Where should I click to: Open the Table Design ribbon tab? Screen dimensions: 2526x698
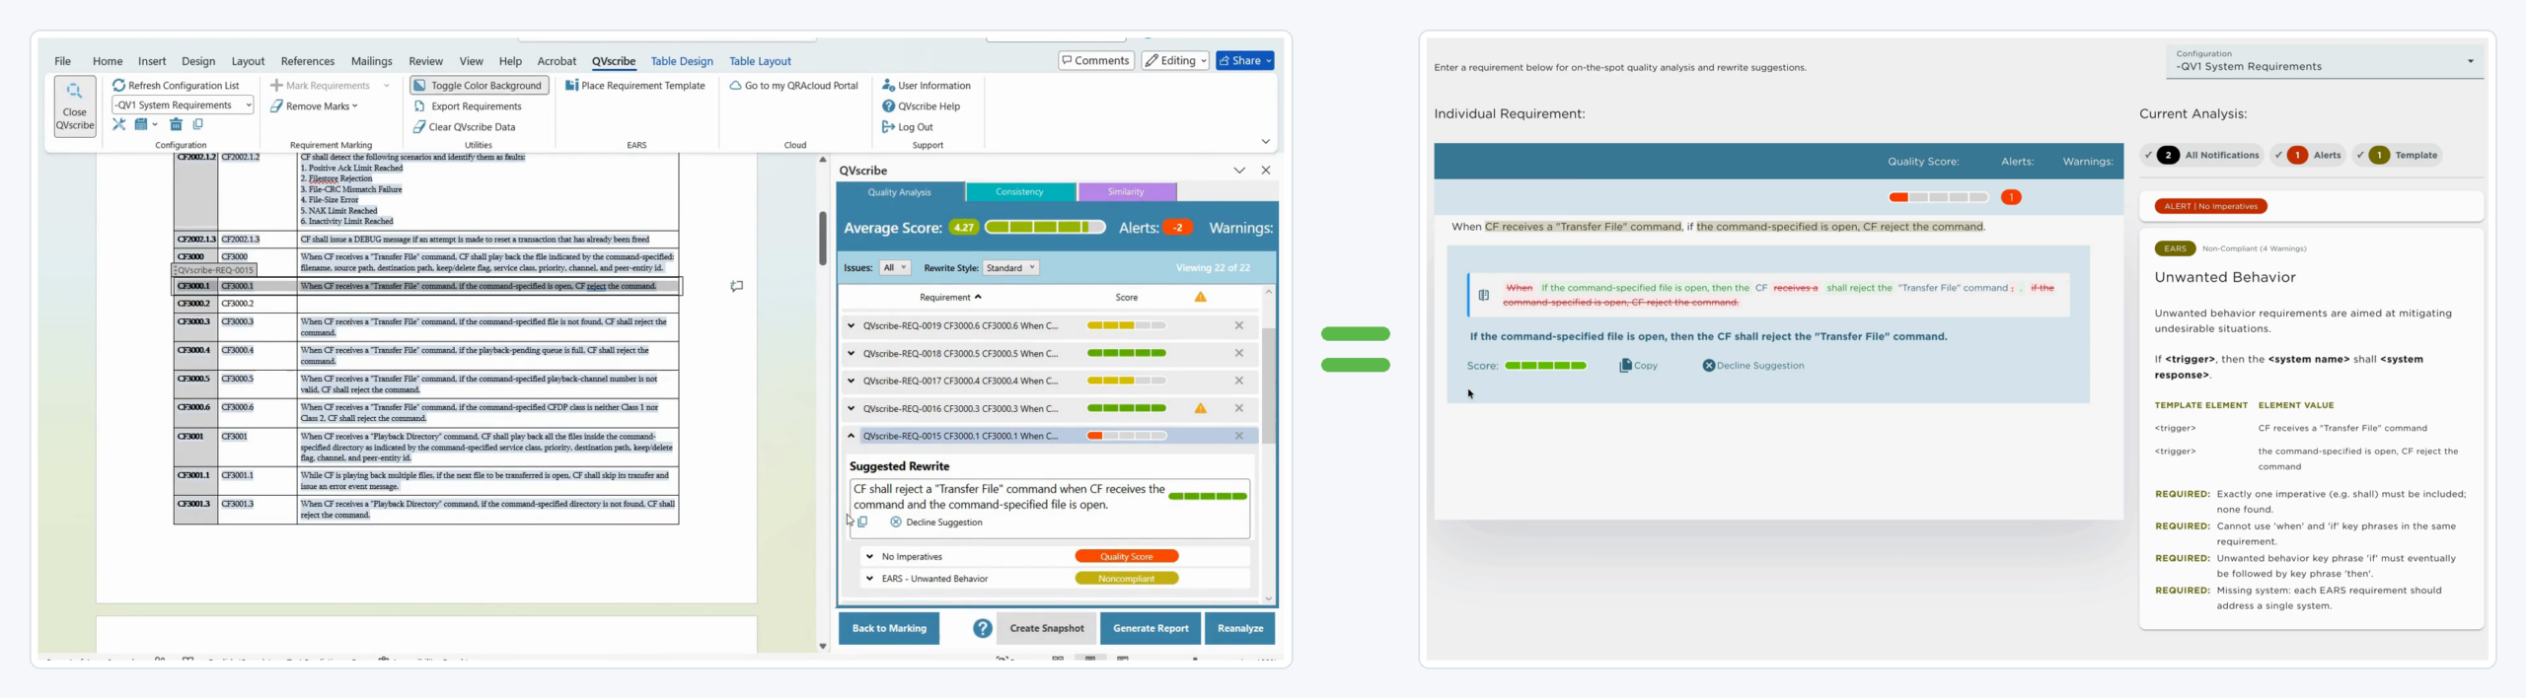point(682,61)
